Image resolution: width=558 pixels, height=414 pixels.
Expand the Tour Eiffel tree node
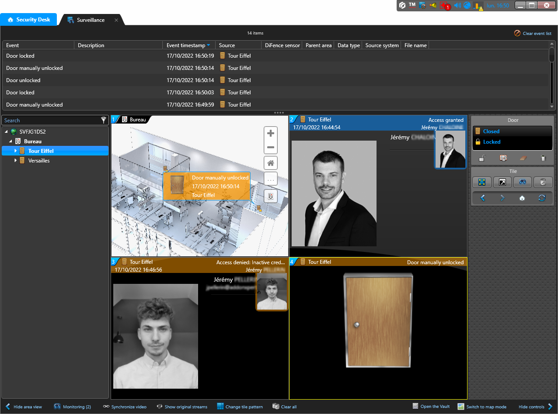click(16, 151)
